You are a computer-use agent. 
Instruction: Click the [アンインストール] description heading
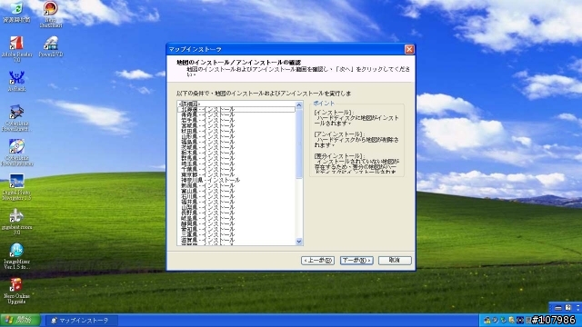[x=339, y=134]
